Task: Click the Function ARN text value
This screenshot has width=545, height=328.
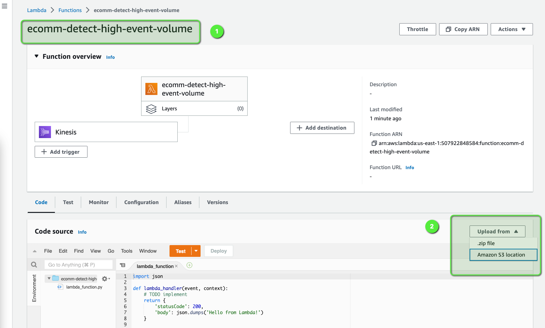Action: point(447,147)
